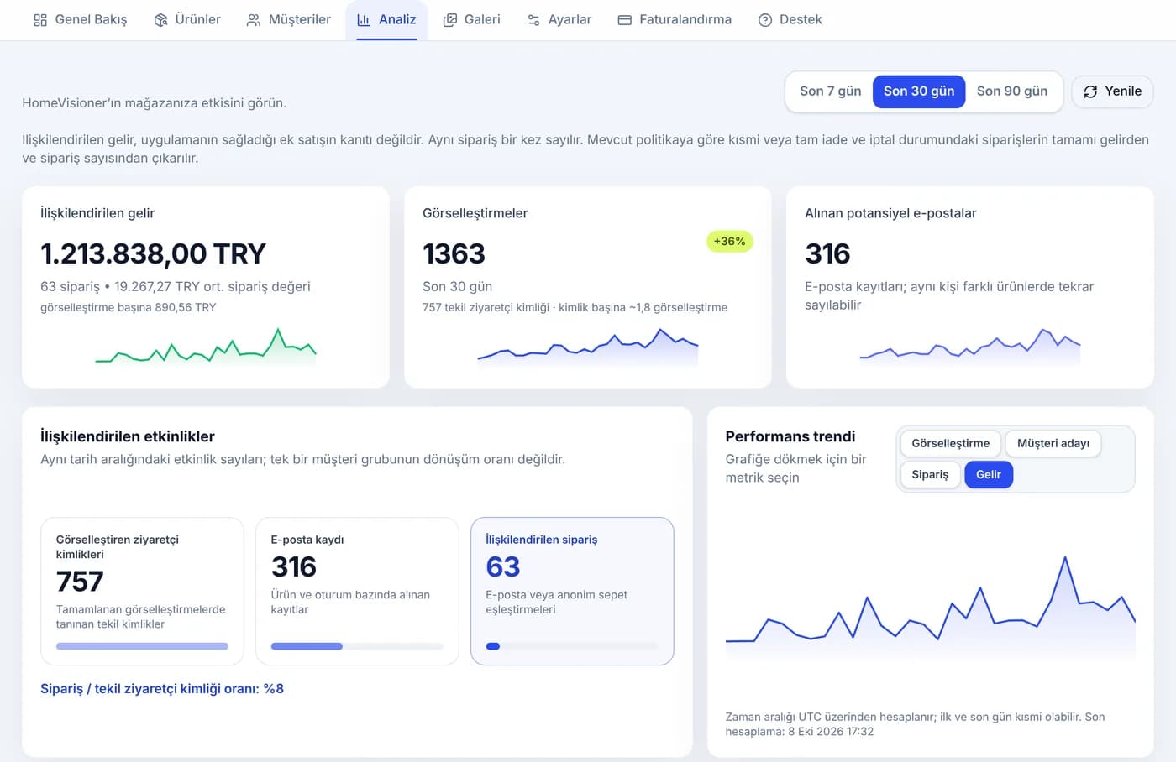The width and height of the screenshot is (1176, 762).
Task: Click the Görselleştirmeler sparkline chart
Action: [x=588, y=347]
